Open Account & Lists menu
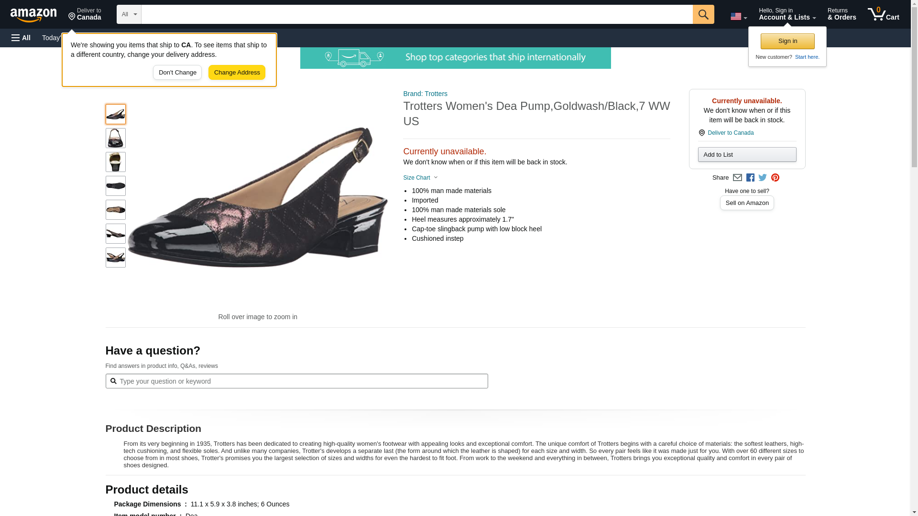Image resolution: width=918 pixels, height=516 pixels. [x=787, y=14]
